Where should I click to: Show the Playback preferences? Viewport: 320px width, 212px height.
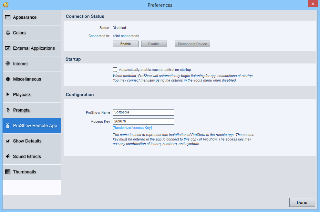click(x=32, y=95)
